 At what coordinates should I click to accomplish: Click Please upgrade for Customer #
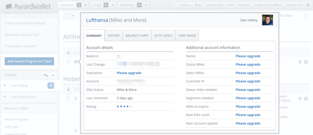click(248, 81)
